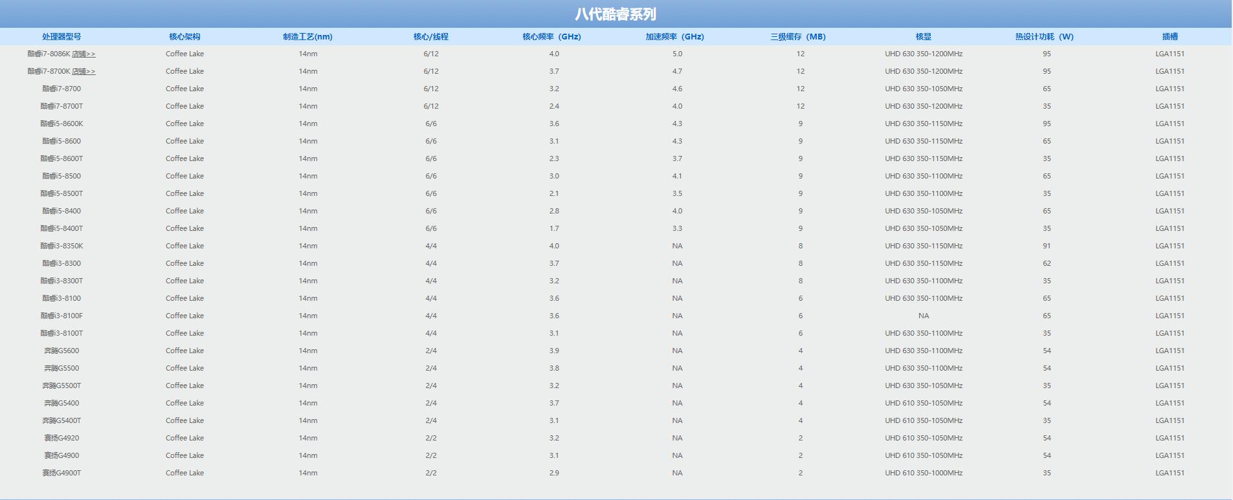1233x500 pixels.
Task: Click the 插槽 column header
Action: point(1170,37)
